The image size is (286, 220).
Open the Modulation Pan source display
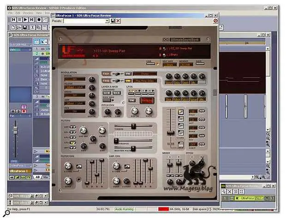(x=75, y=111)
